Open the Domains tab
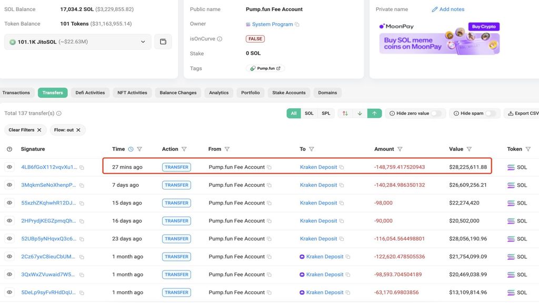The image size is (539, 303). [327, 93]
